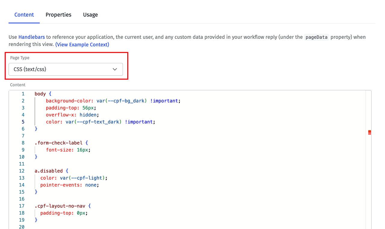This screenshot has height=229, width=385.
Task: Click the body selector on line 1
Action: coord(40,94)
